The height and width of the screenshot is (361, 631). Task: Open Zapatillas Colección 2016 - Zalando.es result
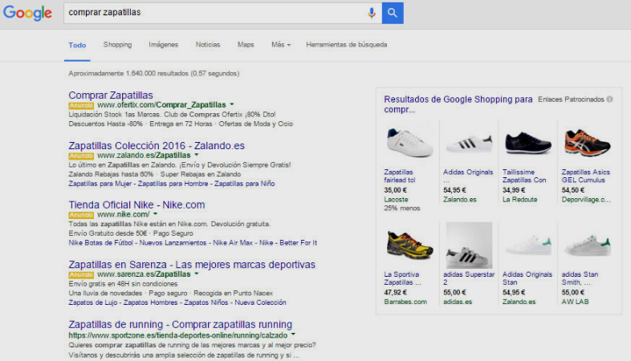pyautogui.click(x=157, y=145)
